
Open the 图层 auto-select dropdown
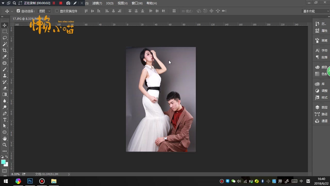point(44,11)
